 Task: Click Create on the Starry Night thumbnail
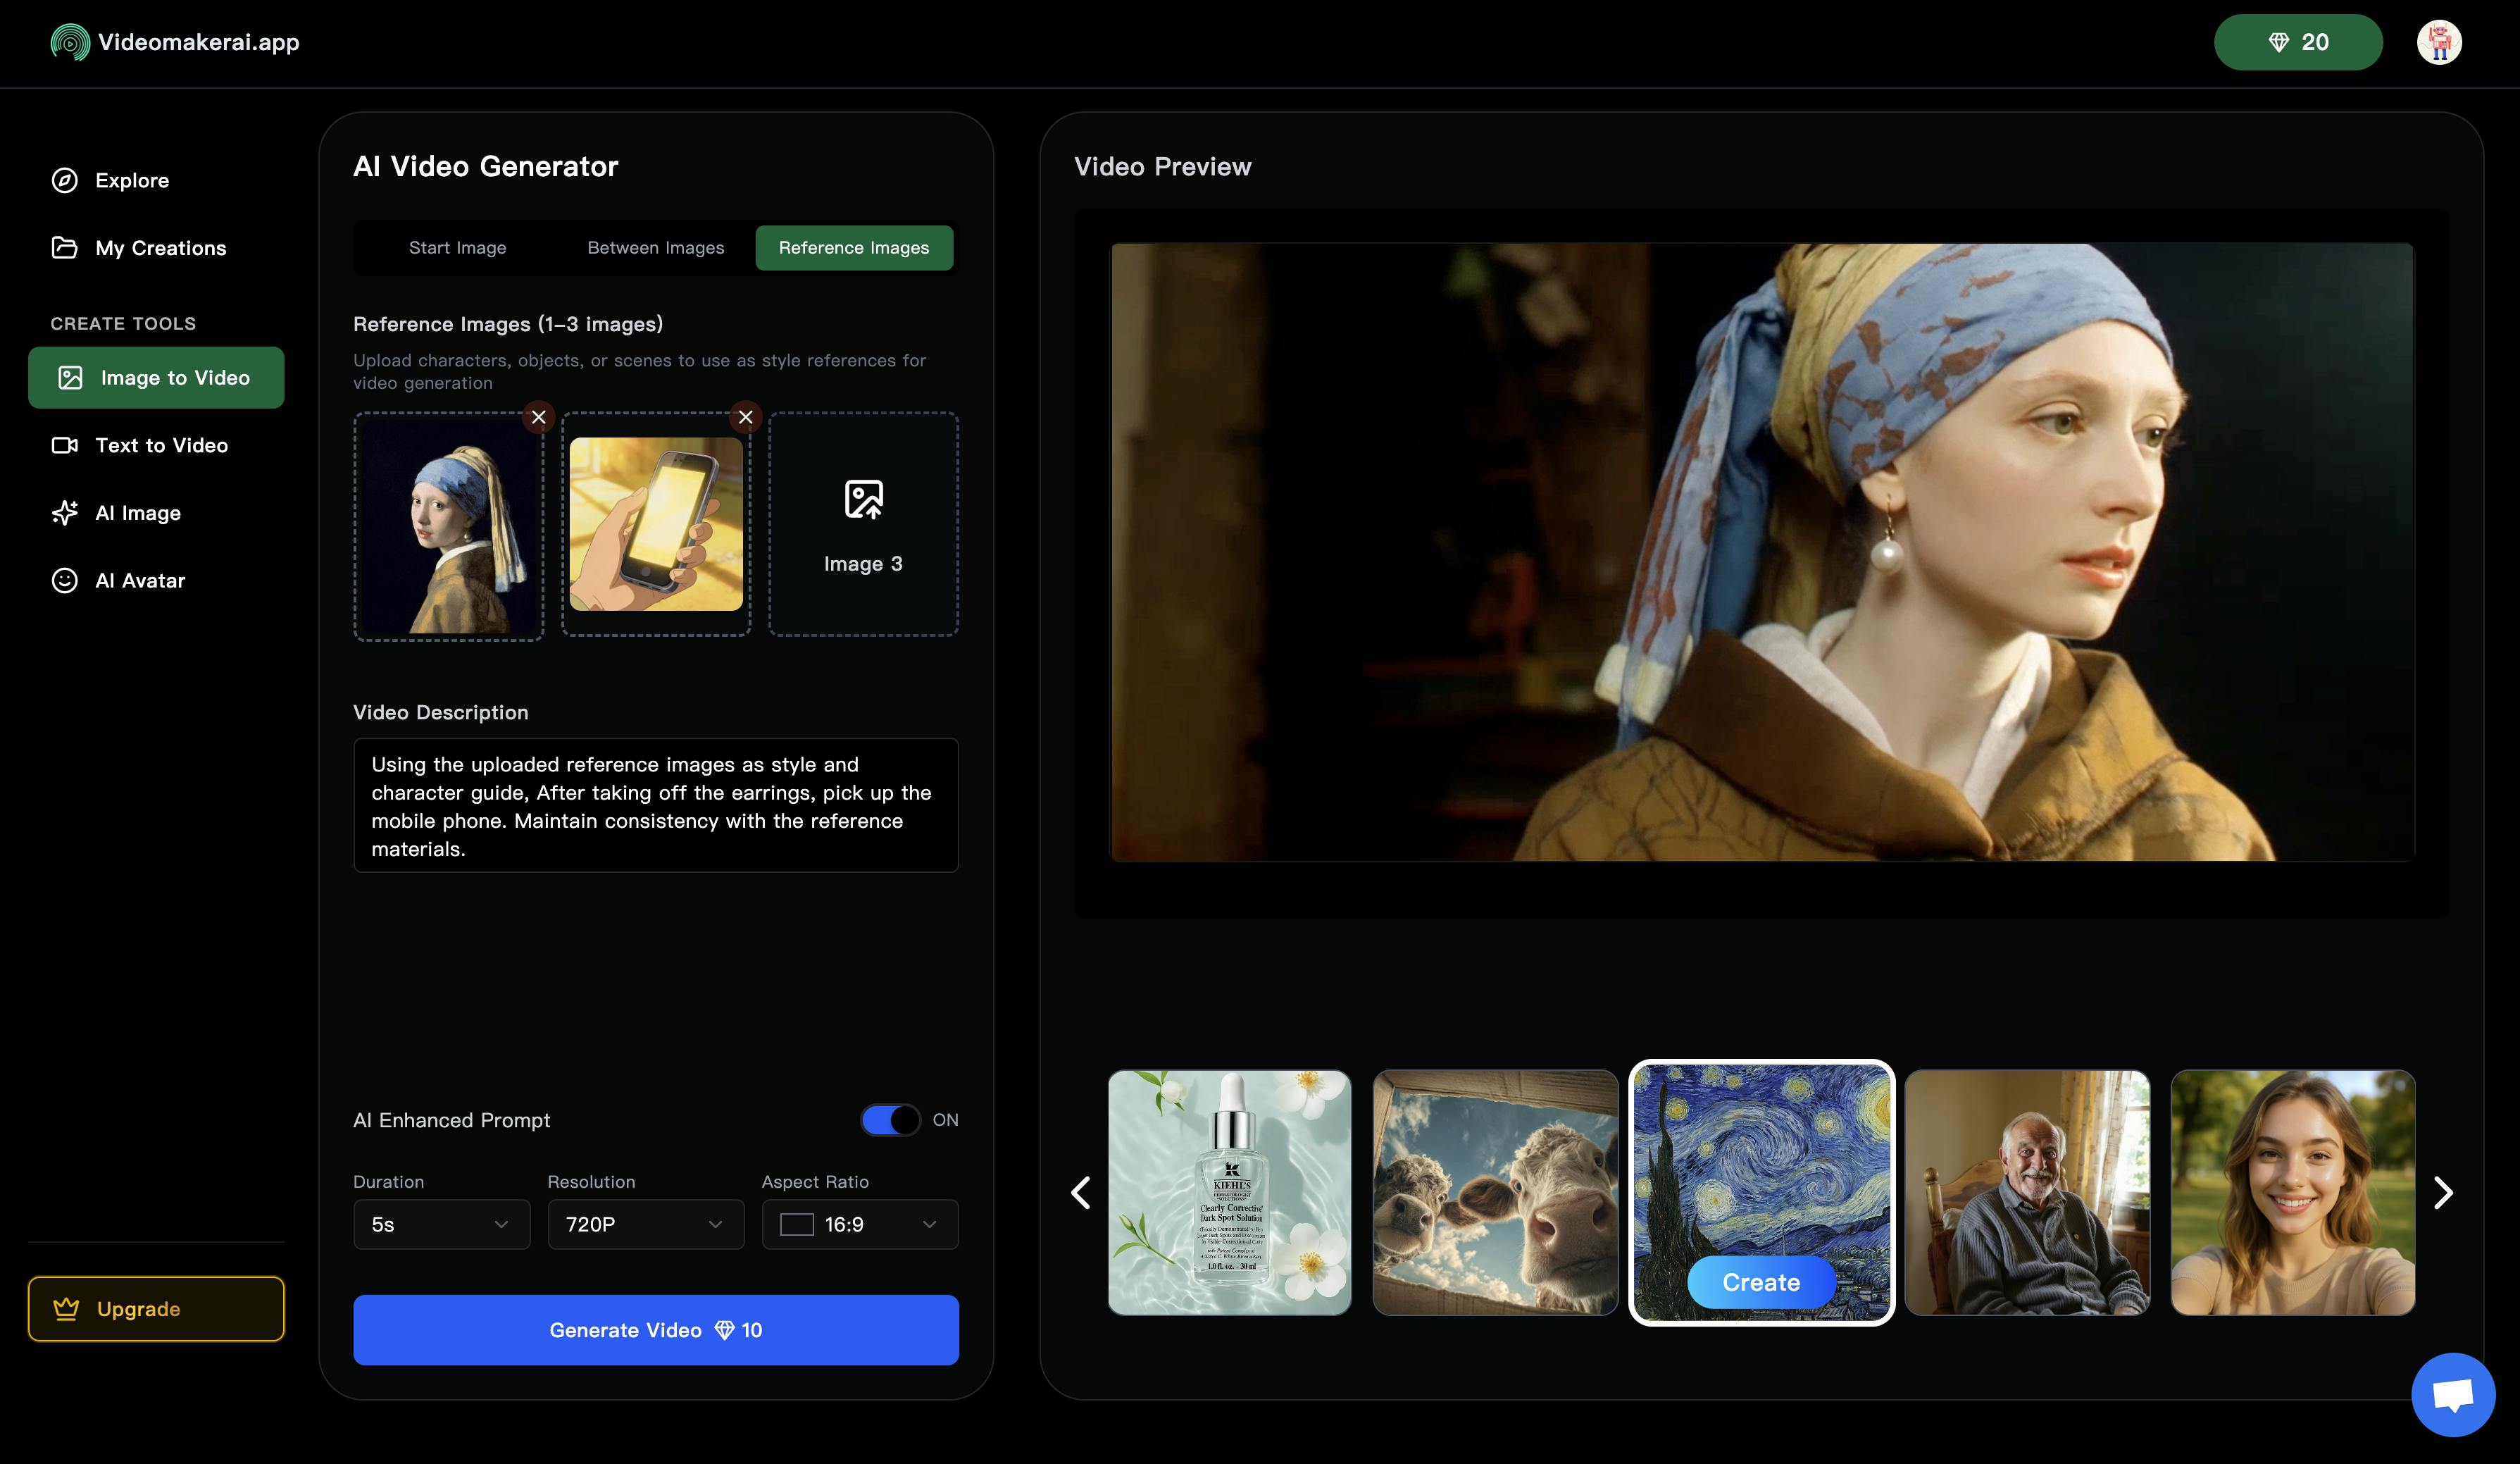(x=1760, y=1281)
